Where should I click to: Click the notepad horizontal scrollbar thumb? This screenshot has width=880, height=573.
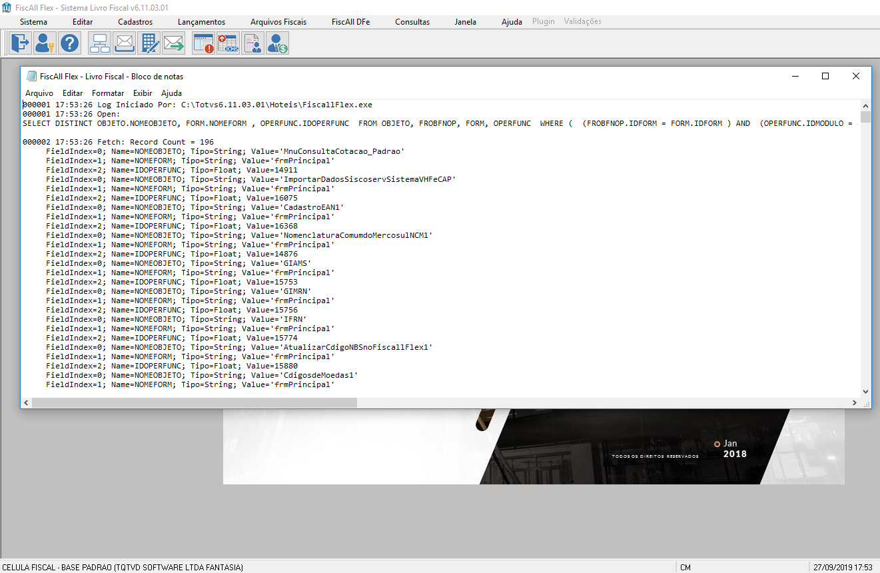[195, 403]
